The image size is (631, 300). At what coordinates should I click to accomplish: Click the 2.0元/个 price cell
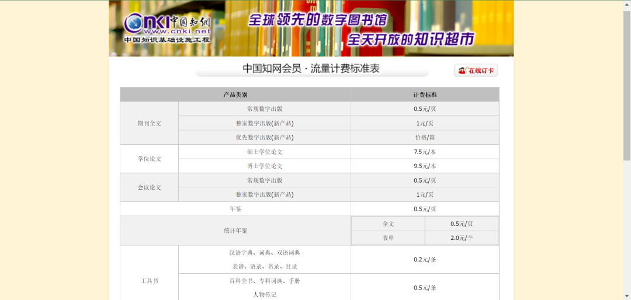(x=462, y=238)
